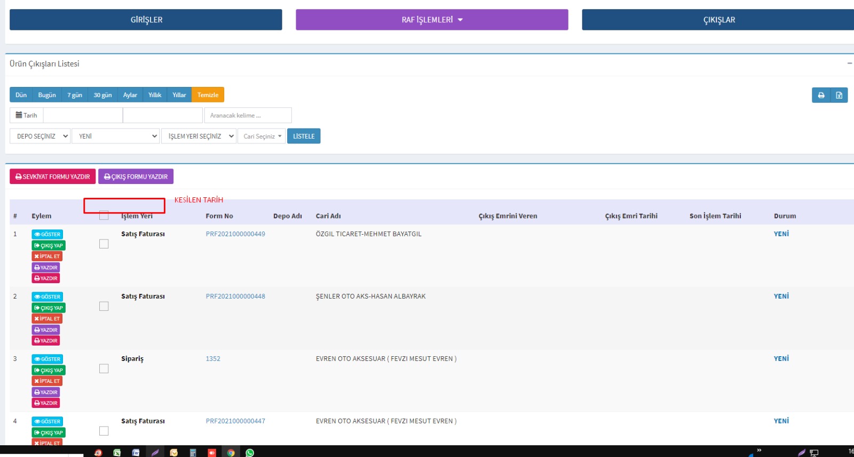Export list using the Excel icon
This screenshot has width=854, height=457.
coord(839,95)
